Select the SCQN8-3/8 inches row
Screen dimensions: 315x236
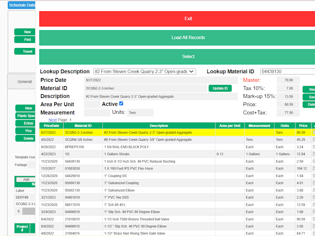177,140
